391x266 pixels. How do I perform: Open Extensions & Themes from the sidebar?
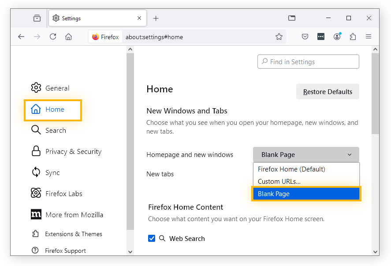point(74,233)
